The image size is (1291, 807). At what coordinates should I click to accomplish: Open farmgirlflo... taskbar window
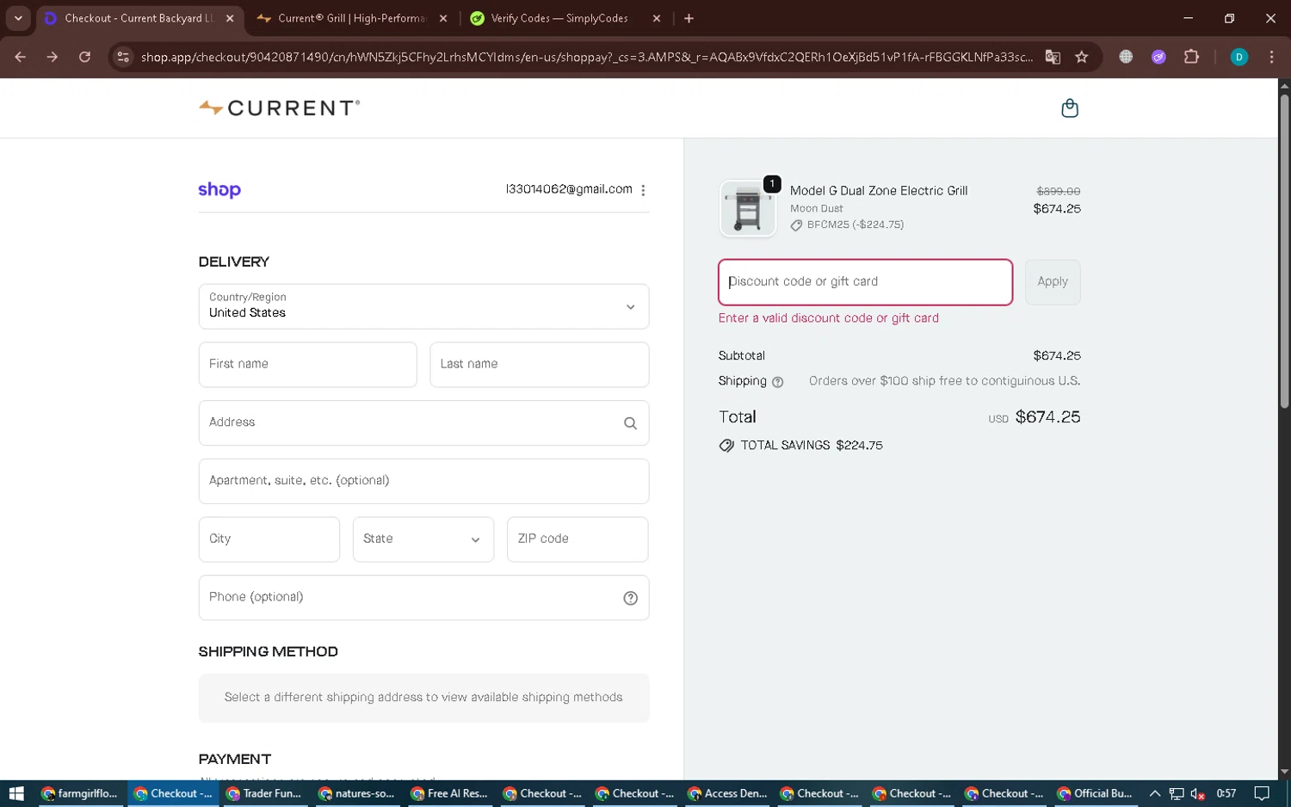pyautogui.click(x=79, y=794)
